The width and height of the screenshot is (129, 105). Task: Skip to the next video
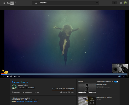(x=8, y=77)
